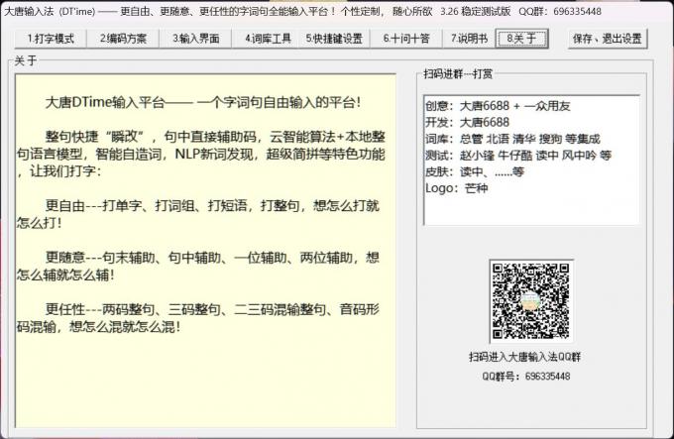Open the 7.说明书 tab
The image size is (674, 439).
pyautogui.click(x=469, y=39)
